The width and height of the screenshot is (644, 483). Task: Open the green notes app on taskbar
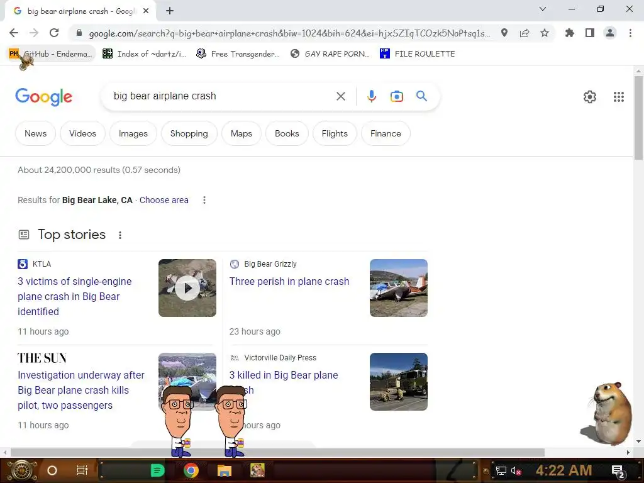tap(157, 470)
